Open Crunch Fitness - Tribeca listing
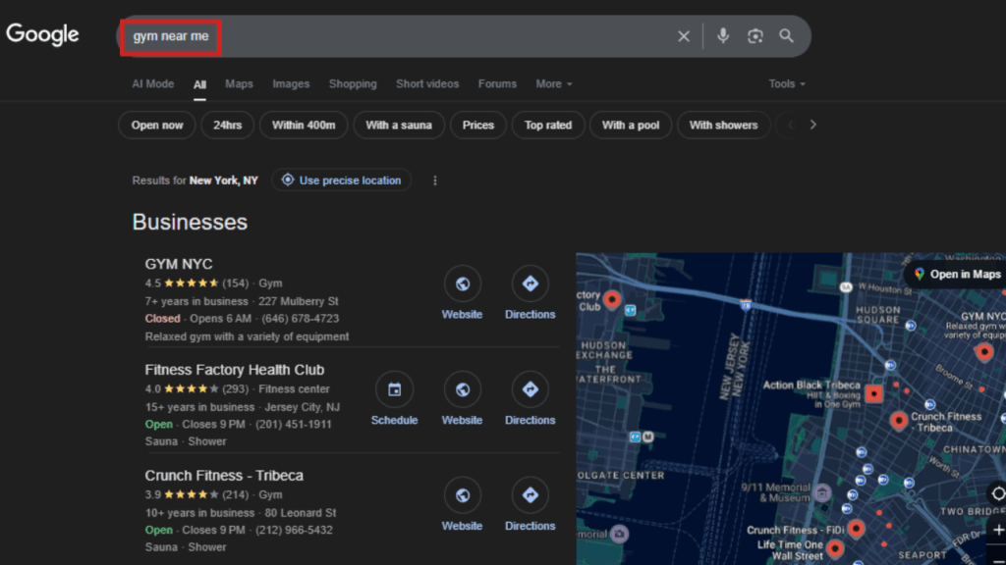This screenshot has width=1006, height=565. pos(224,476)
